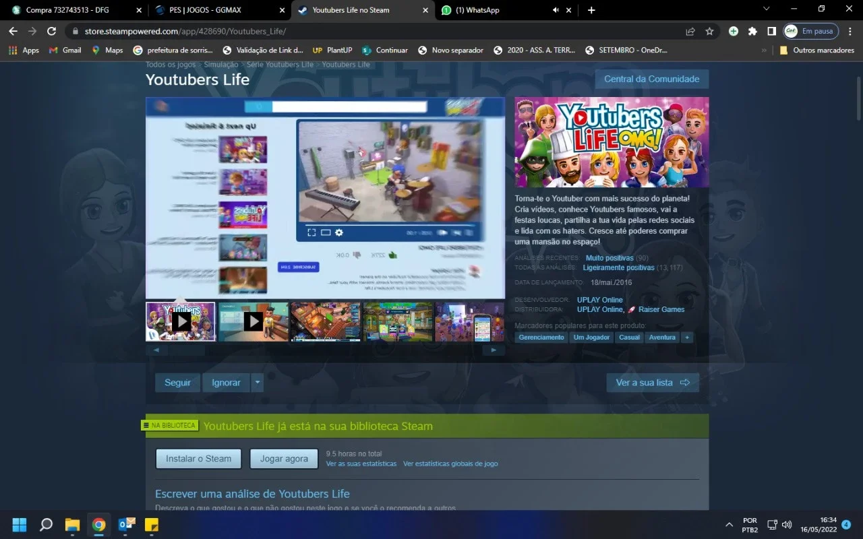Screen dimensions: 863x539
Task: Open tab search chevron in title bar
Action: (766, 9)
